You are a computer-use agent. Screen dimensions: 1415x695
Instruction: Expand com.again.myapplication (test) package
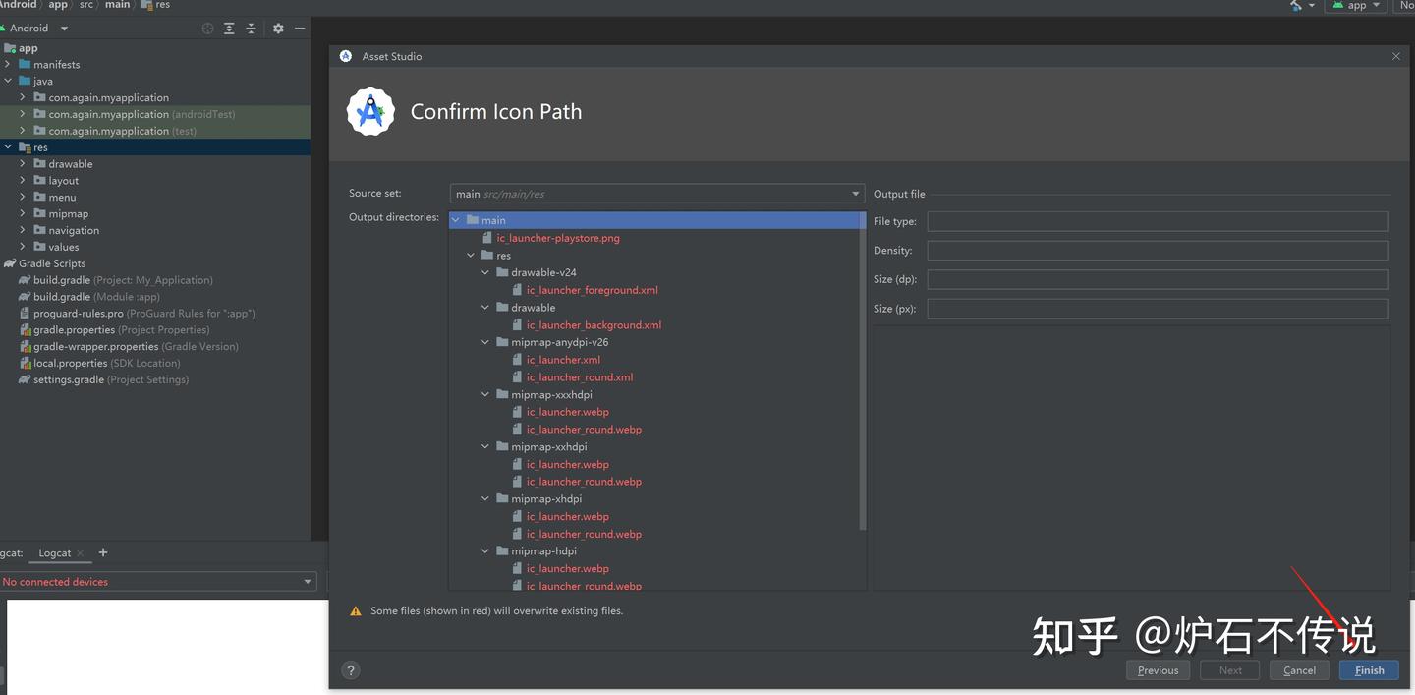click(23, 131)
